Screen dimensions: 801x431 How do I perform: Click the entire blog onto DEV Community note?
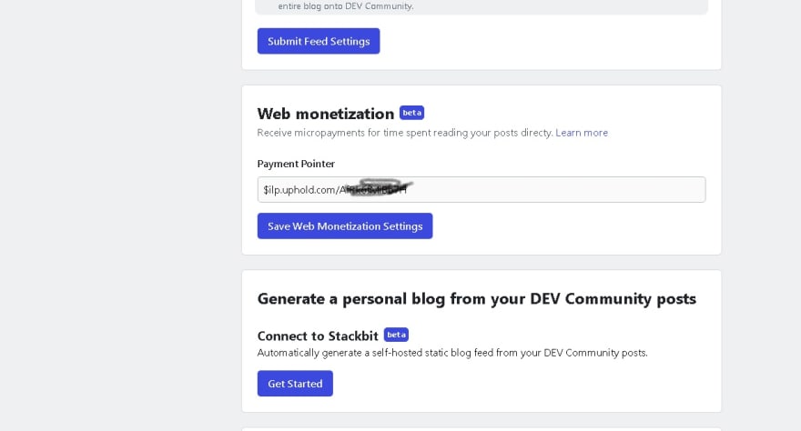click(x=345, y=6)
